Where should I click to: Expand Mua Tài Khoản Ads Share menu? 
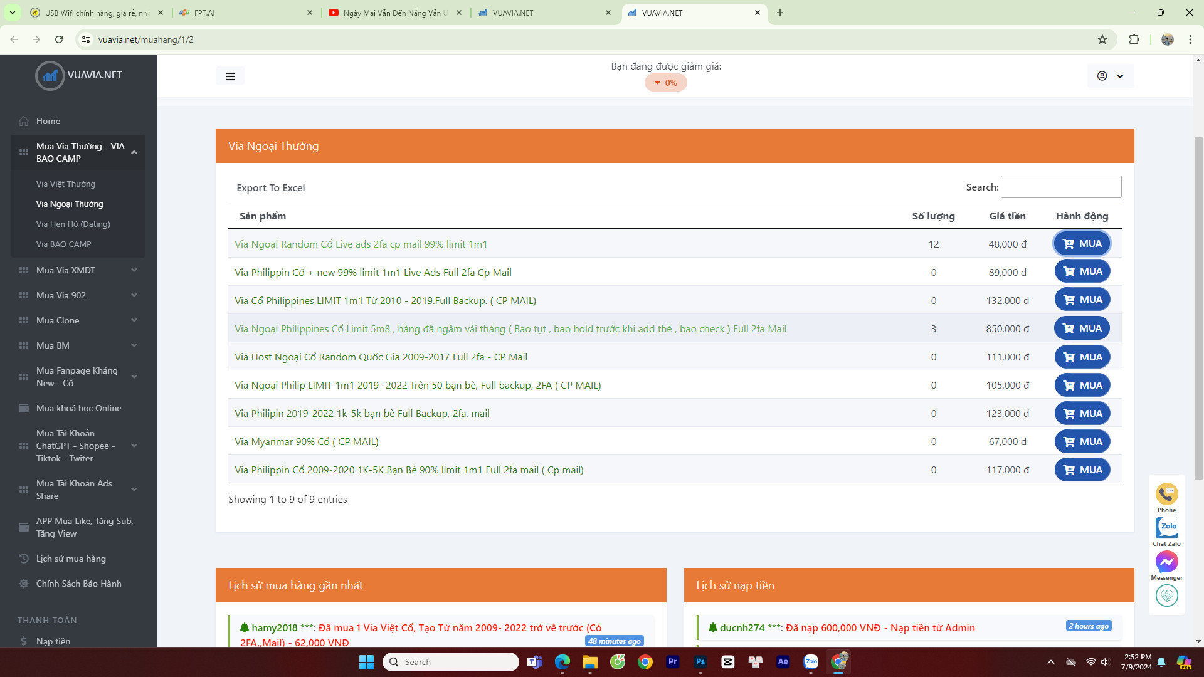tap(78, 490)
